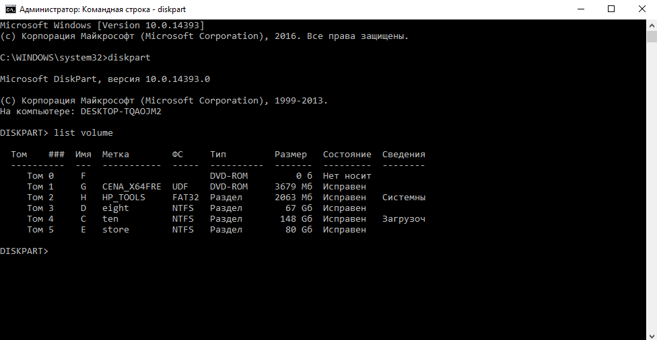
Task: Close the Command Prompt window
Action: click(x=642, y=9)
